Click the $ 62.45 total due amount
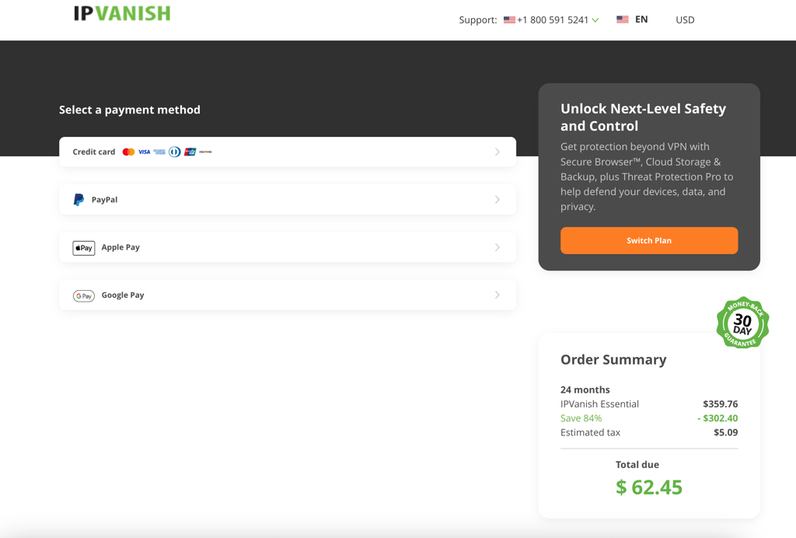Screen dimensions: 796x538 (x=649, y=487)
